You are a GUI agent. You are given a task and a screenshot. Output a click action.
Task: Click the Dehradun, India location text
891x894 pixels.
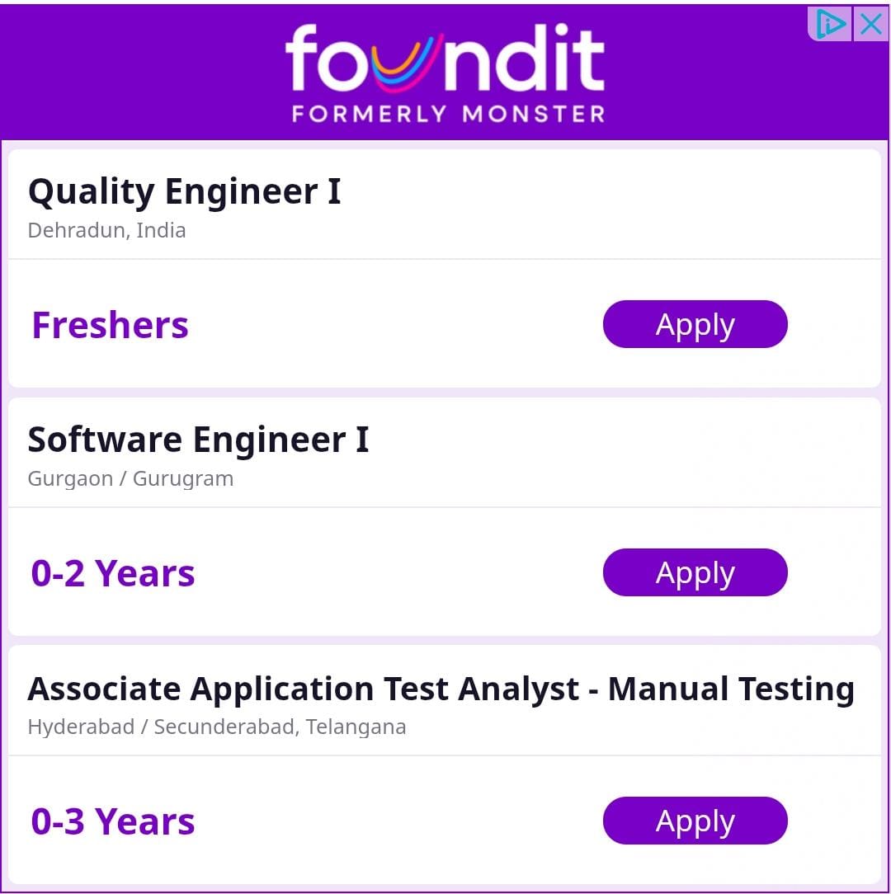[106, 230]
